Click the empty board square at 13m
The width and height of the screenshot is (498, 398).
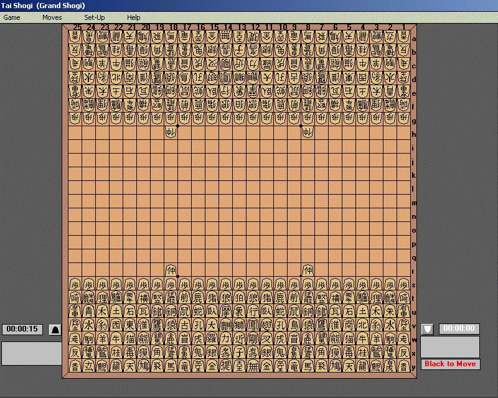[x=239, y=201]
